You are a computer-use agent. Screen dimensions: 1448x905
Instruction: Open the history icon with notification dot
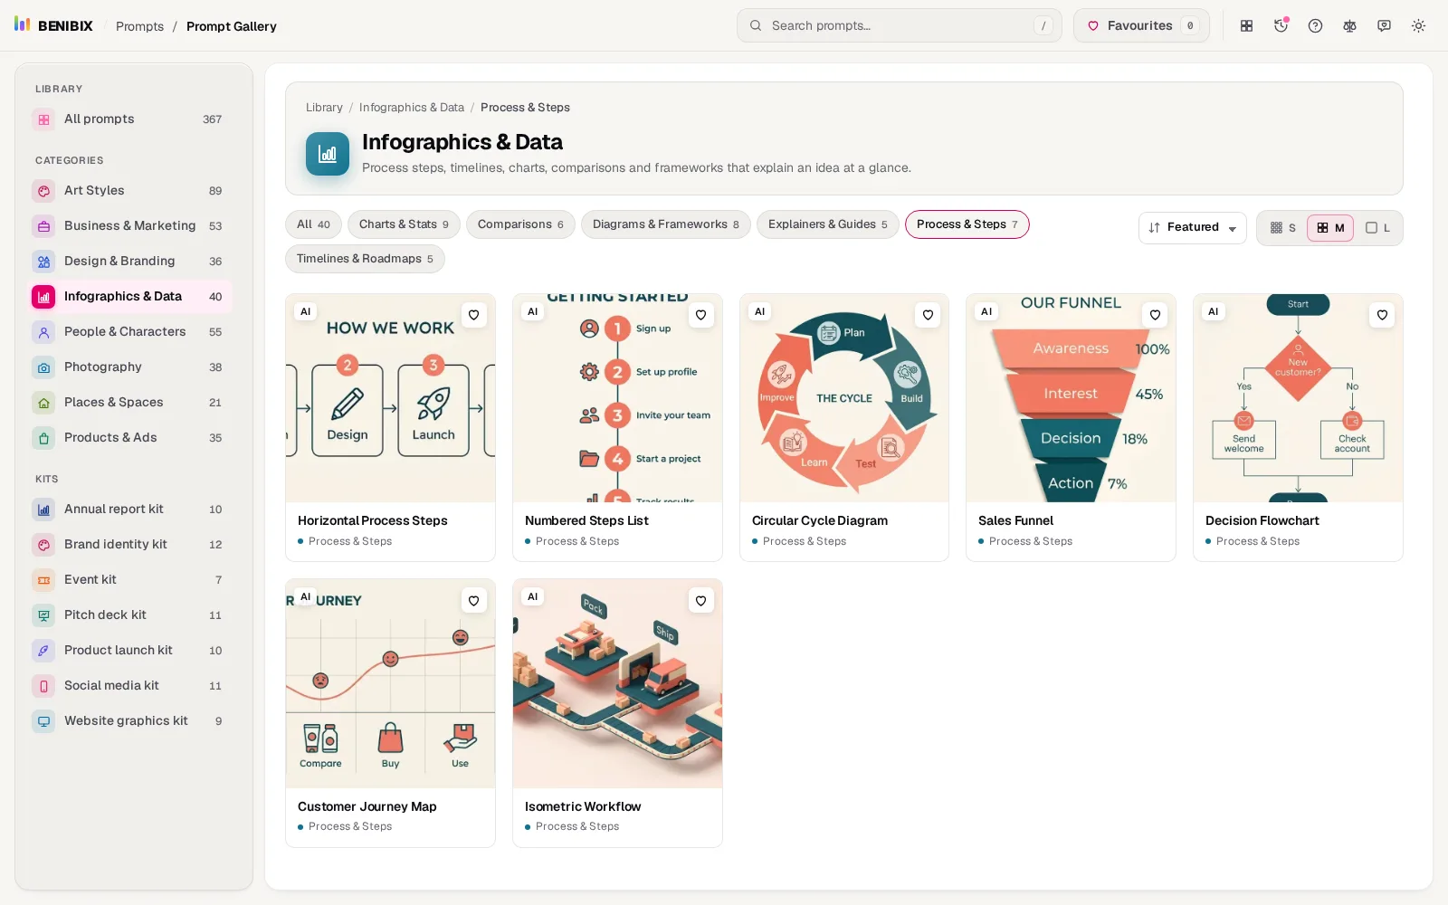tap(1281, 26)
